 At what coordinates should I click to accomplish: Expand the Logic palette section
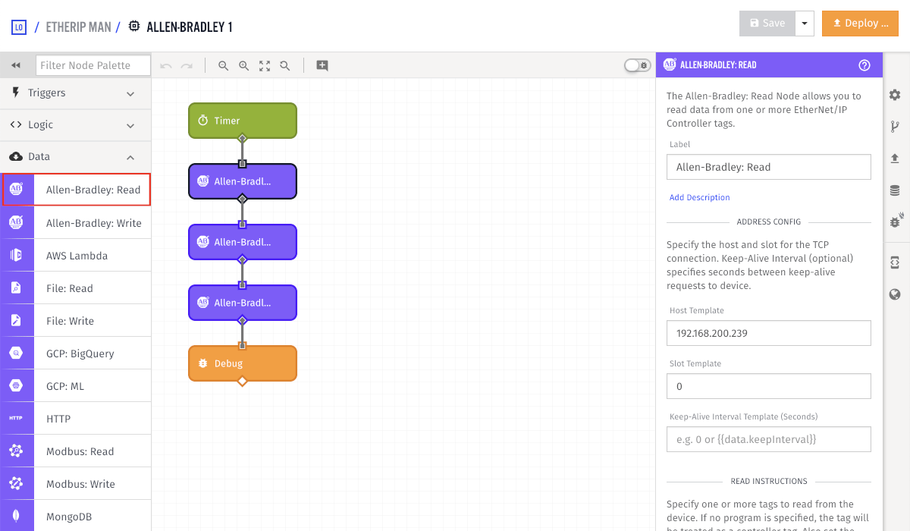76,125
